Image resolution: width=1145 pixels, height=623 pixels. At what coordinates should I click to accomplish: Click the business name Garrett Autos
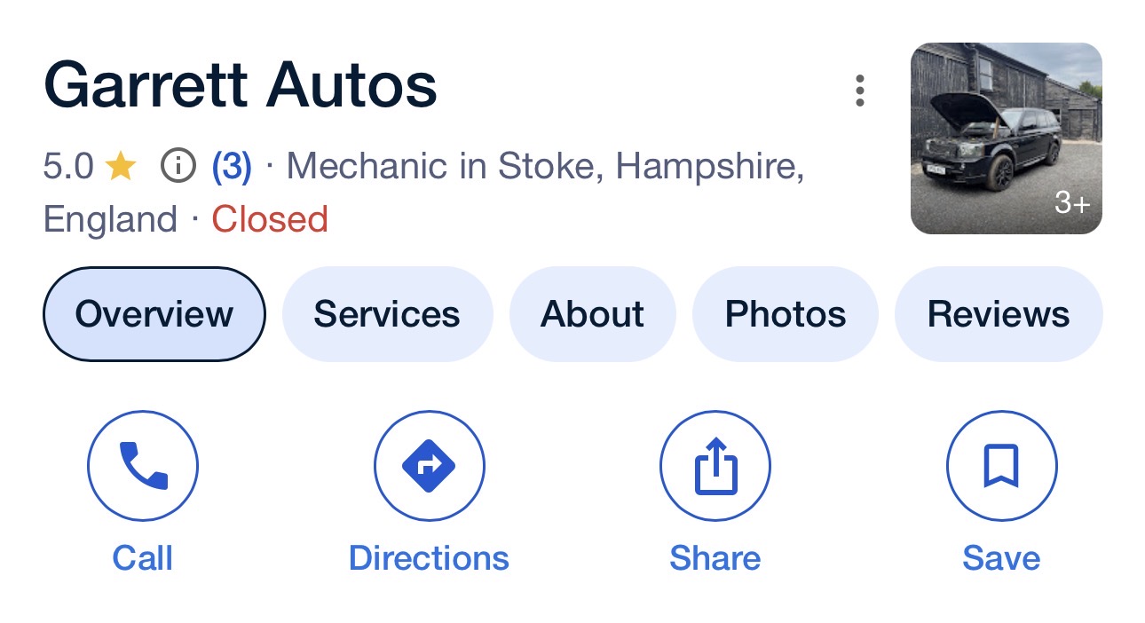(x=241, y=83)
